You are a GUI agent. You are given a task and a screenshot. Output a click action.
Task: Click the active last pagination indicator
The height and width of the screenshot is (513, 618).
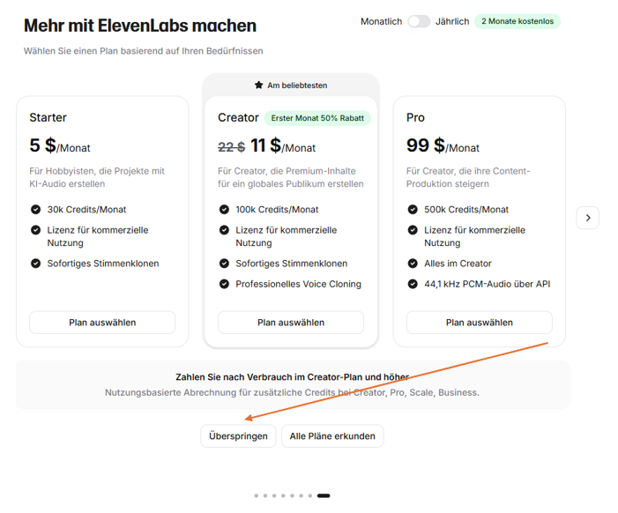324,495
